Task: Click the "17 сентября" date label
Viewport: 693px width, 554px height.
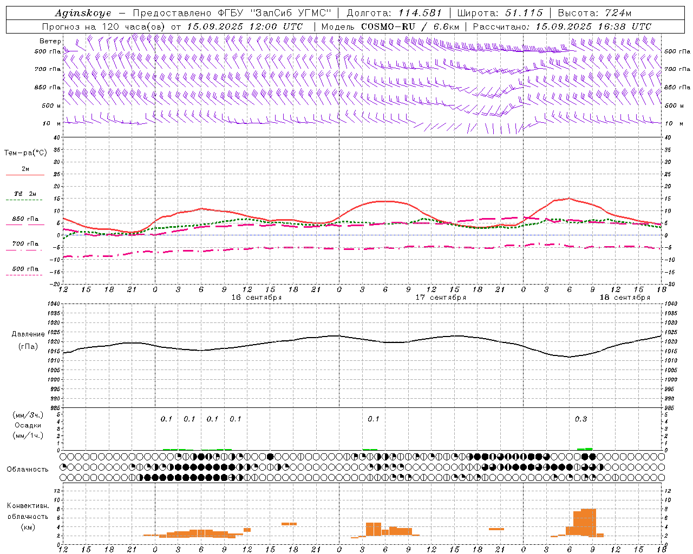Action: point(441,298)
